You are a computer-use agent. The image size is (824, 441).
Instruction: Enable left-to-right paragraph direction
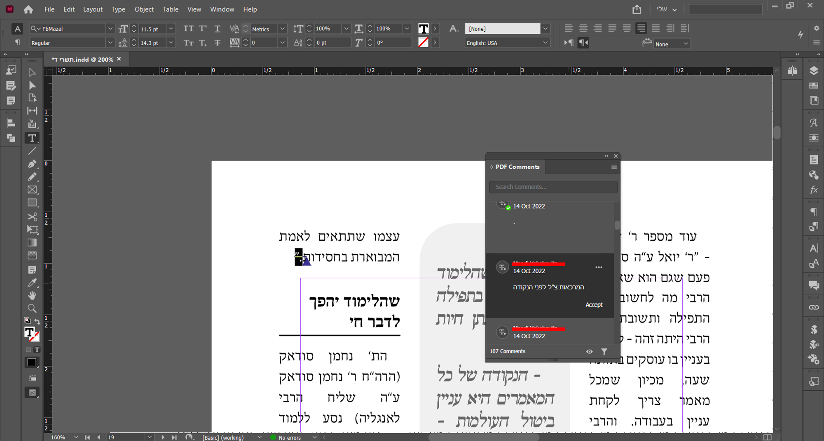tap(569, 43)
